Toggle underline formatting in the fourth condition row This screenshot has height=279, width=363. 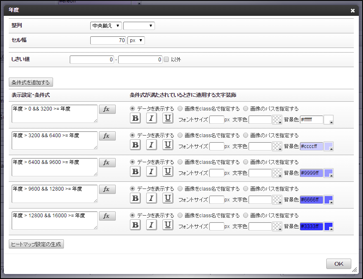click(168, 198)
